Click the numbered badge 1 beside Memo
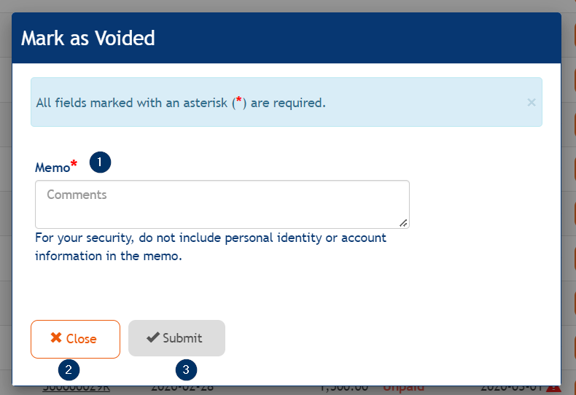This screenshot has width=576, height=395. click(100, 163)
